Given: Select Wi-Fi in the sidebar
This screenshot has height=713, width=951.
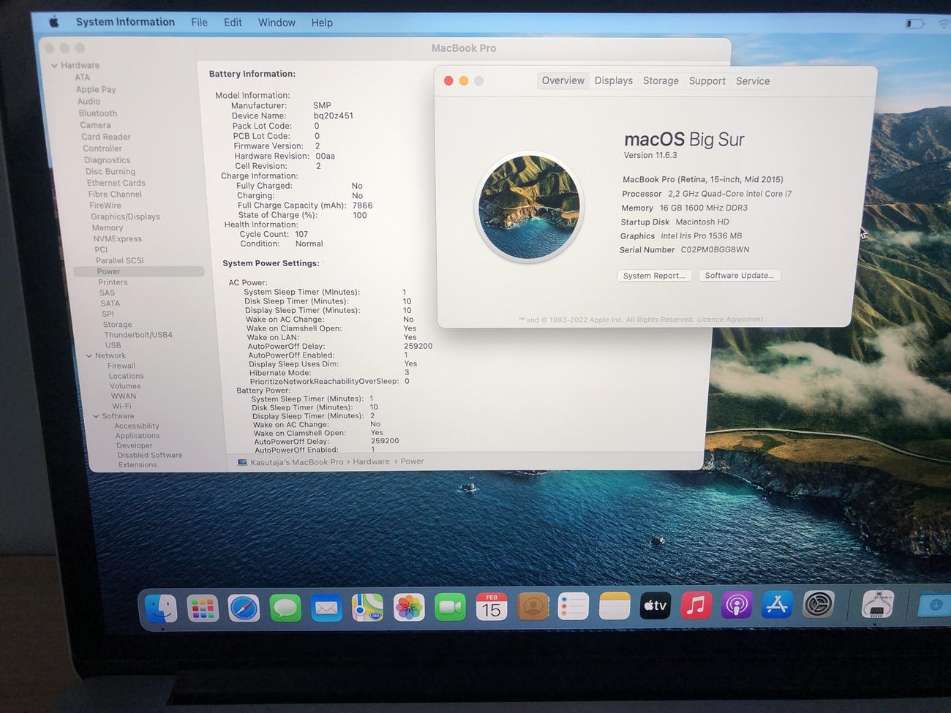Looking at the screenshot, I should (121, 406).
